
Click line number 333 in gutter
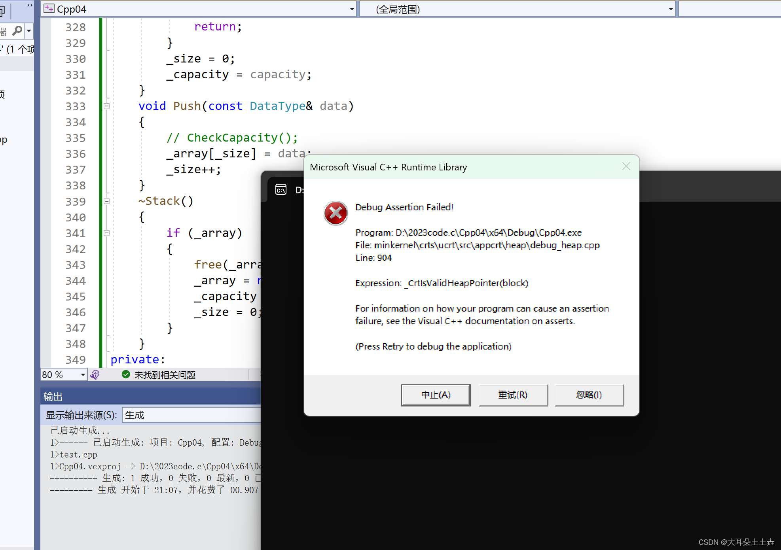76,106
